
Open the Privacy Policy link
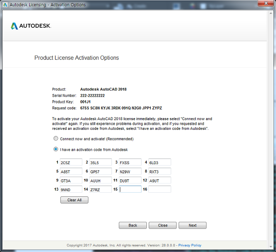[x=190, y=245]
